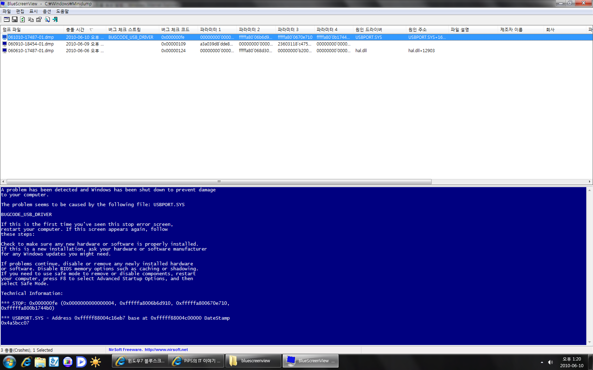Launch the sun icon app in quick launch
The image size is (593, 370).
95,362
